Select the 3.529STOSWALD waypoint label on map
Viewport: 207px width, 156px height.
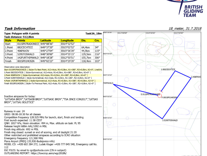coord(170,120)
